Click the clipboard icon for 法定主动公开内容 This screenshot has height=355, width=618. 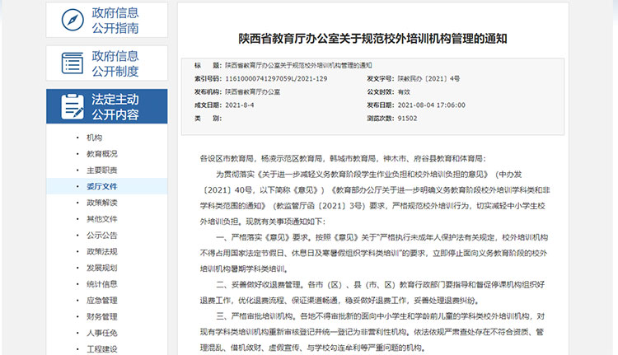point(73,106)
